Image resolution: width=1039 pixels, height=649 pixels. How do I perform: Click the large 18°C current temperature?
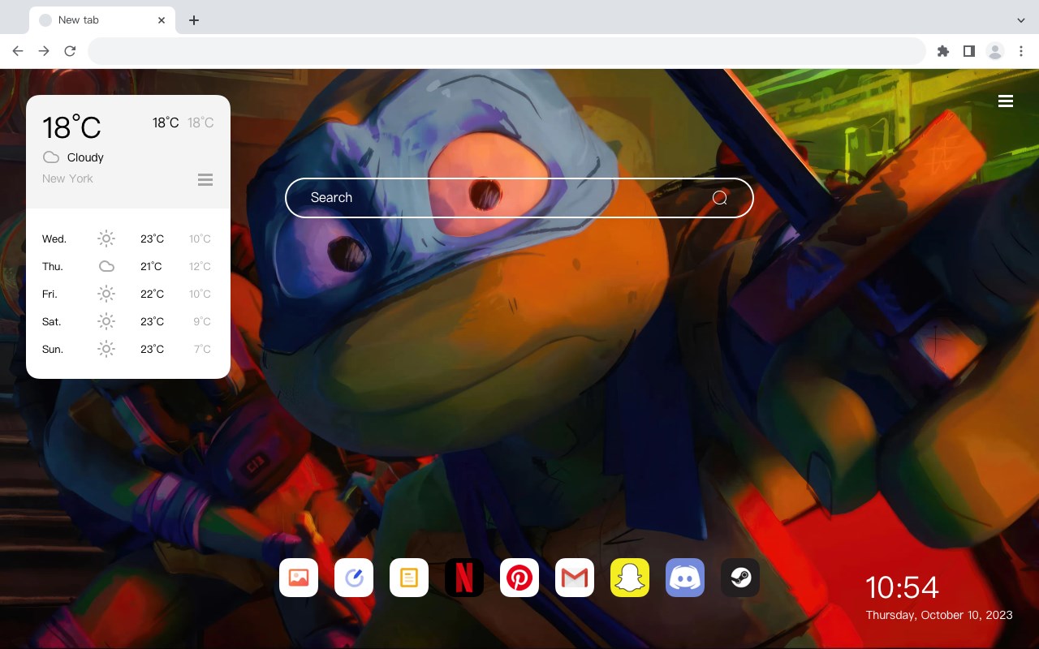71,127
